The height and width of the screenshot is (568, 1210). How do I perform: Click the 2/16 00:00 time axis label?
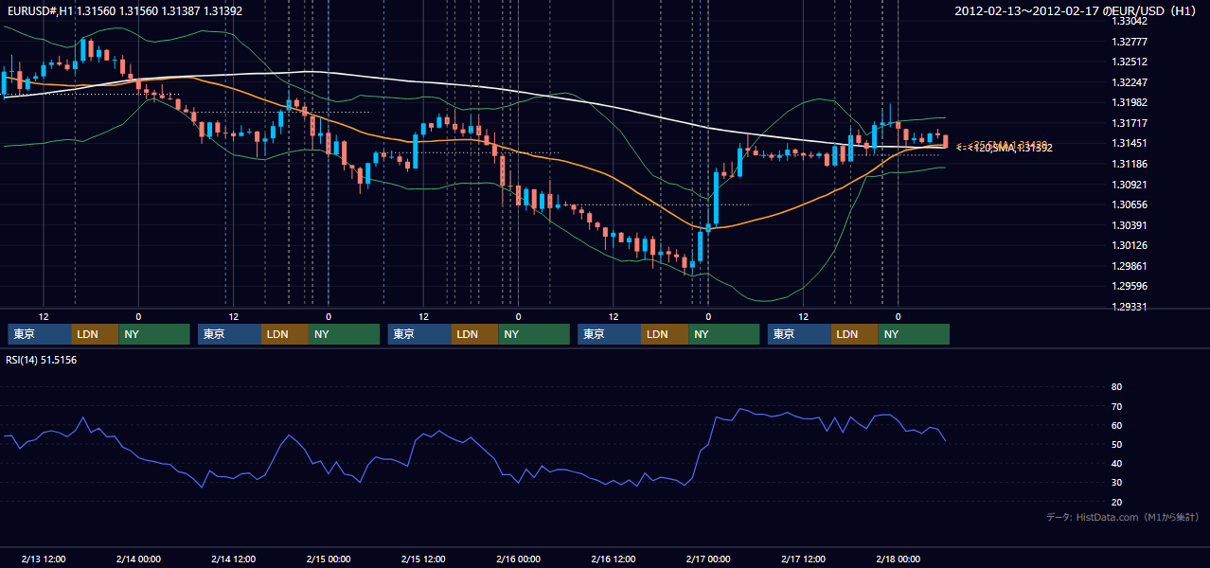pos(518,559)
